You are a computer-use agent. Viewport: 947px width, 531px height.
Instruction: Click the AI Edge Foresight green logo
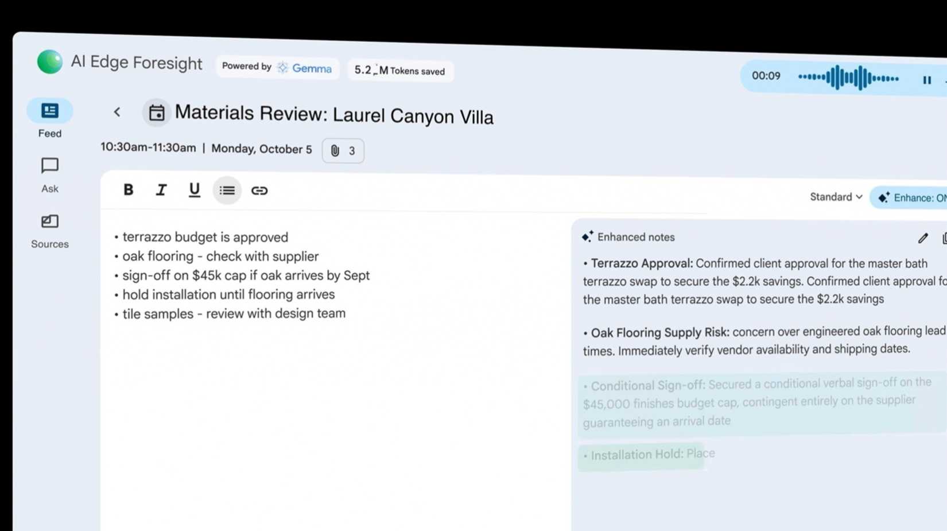click(50, 61)
